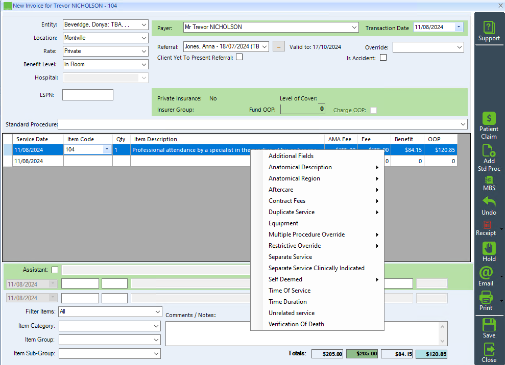This screenshot has height=365, width=505.
Task: Select Time Duration menu item
Action: (317, 302)
